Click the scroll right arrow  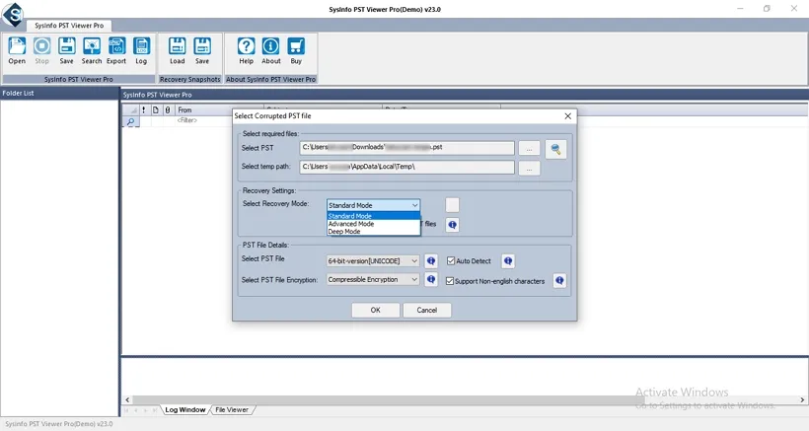click(802, 399)
